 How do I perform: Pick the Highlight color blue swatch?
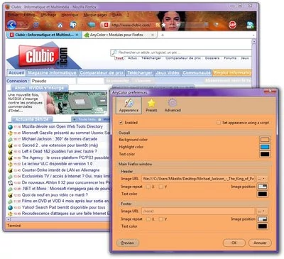coord(265,147)
